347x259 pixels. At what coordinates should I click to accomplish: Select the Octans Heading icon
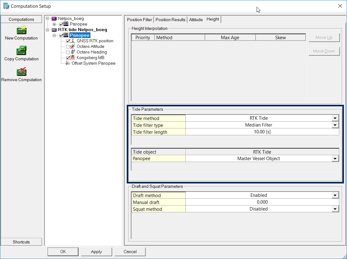pos(73,52)
